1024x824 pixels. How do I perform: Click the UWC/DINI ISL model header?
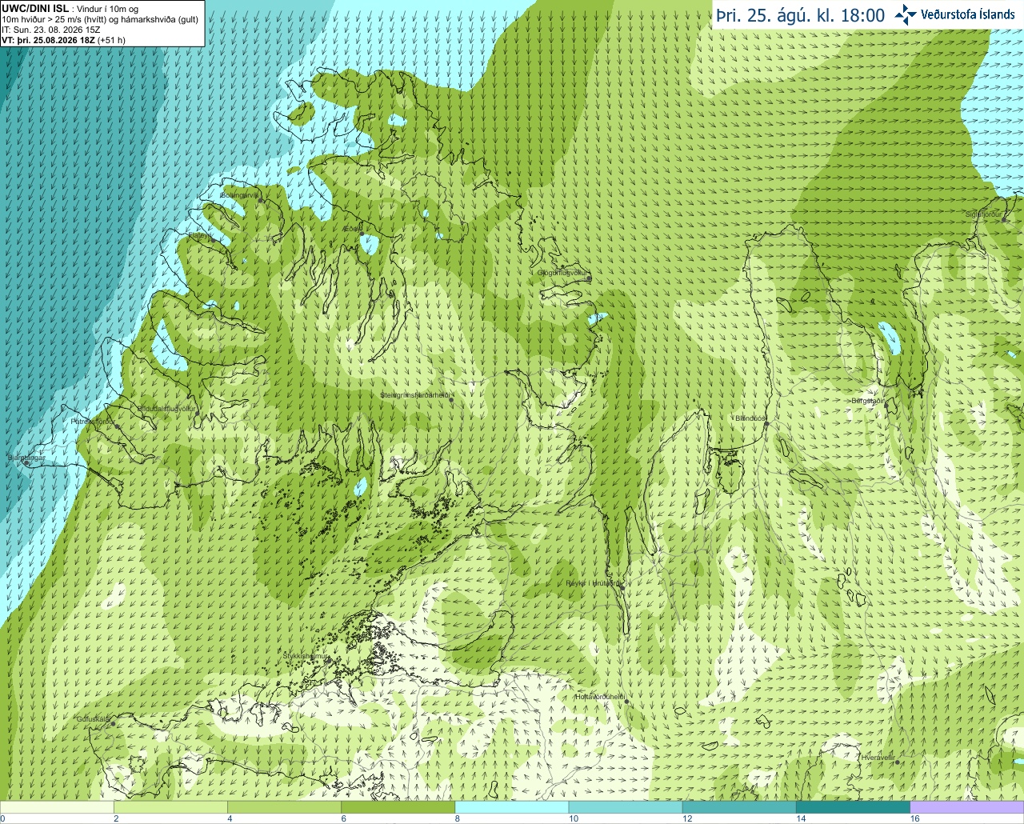pyautogui.click(x=34, y=8)
